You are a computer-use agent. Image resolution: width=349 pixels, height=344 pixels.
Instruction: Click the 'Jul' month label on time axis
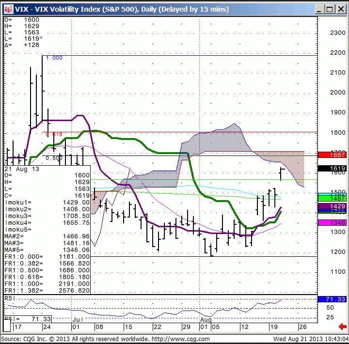78,320
